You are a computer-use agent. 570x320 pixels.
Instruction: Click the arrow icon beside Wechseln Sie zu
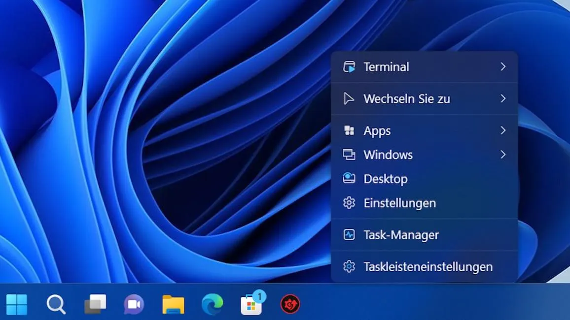349,98
